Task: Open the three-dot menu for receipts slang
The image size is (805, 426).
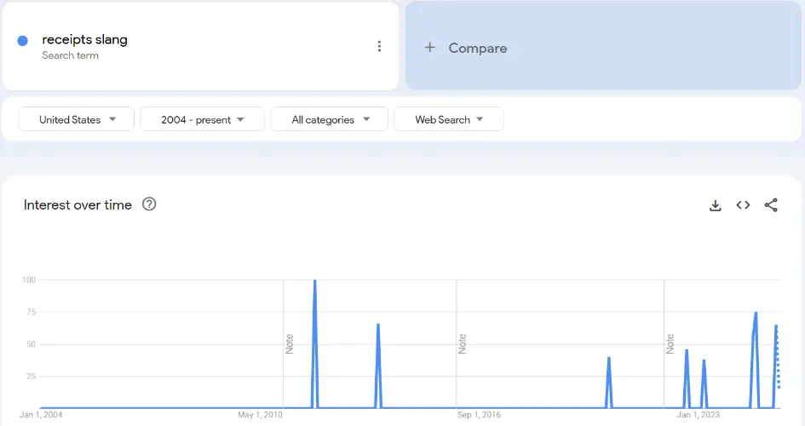Action: coord(379,46)
